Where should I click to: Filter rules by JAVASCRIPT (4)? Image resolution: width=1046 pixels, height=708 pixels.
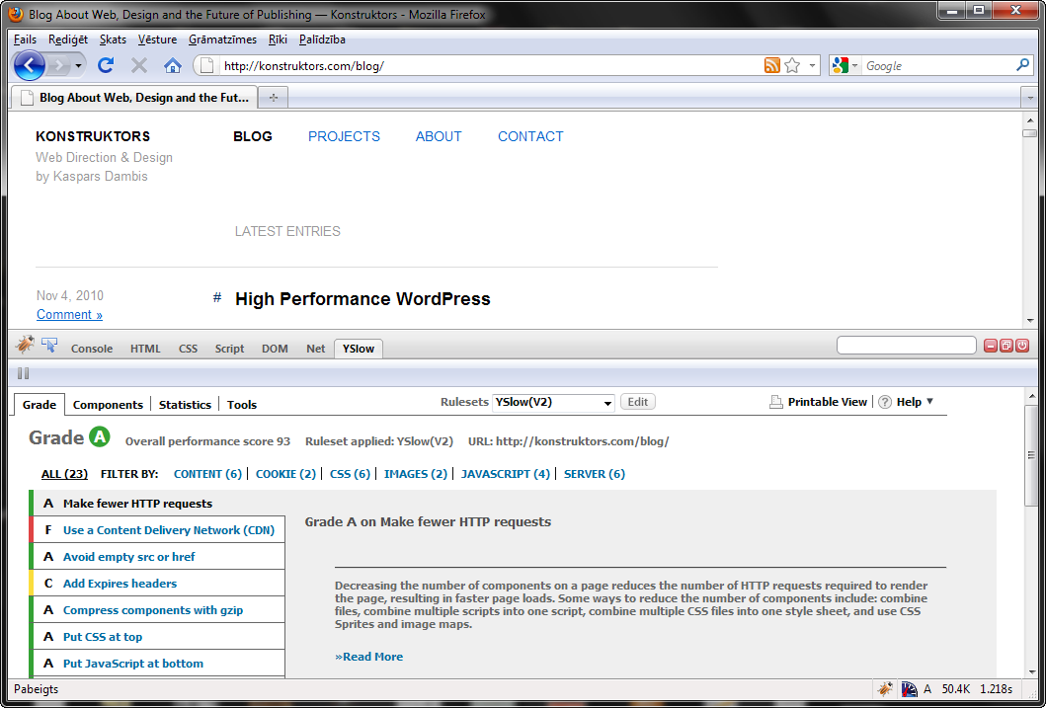(x=505, y=474)
